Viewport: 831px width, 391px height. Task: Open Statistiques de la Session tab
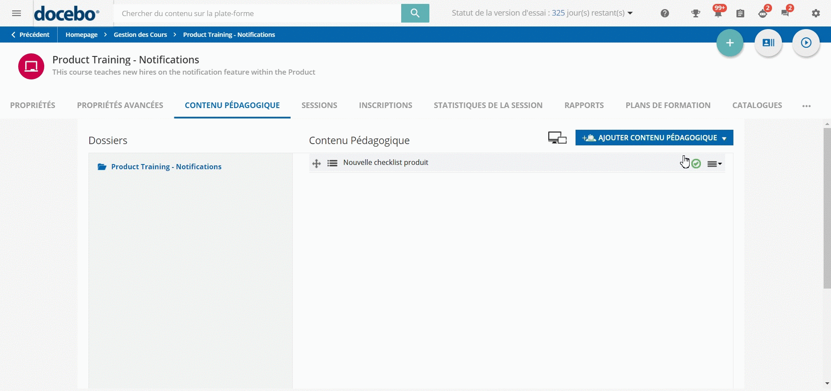(x=488, y=105)
